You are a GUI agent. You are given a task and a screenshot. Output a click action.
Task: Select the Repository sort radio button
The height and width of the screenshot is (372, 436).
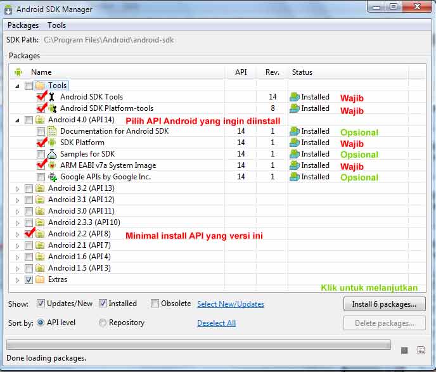click(103, 323)
